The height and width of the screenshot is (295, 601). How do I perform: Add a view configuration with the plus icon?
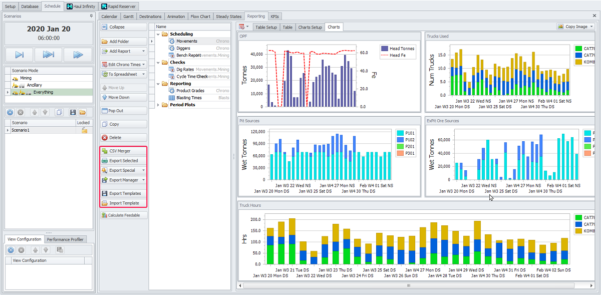pos(11,250)
